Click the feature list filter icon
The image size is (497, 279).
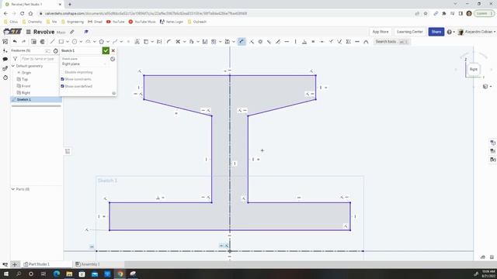click(15, 59)
